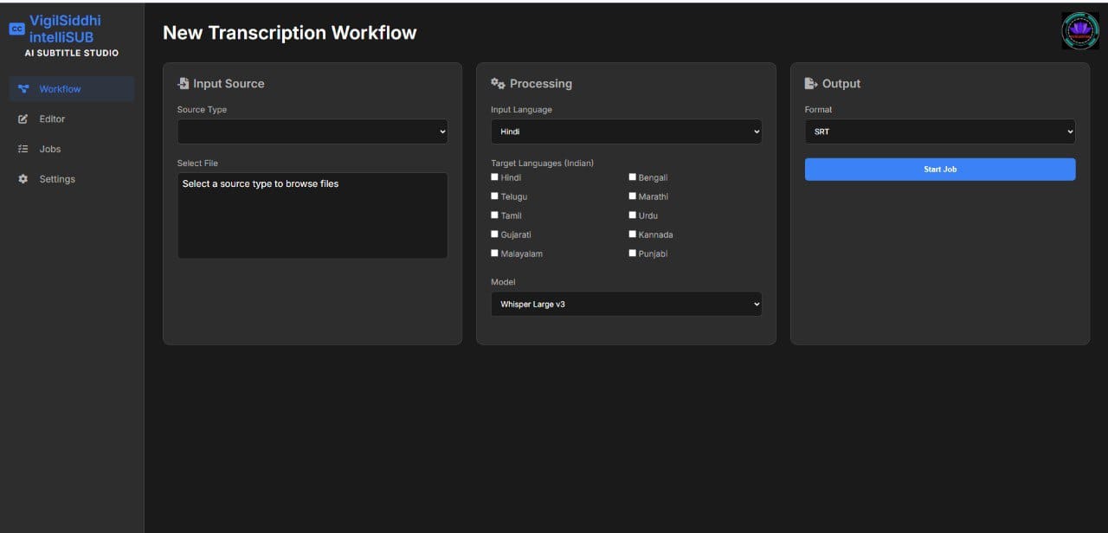
Task: Tick the Malayalam language checkbox
Action: (x=495, y=254)
